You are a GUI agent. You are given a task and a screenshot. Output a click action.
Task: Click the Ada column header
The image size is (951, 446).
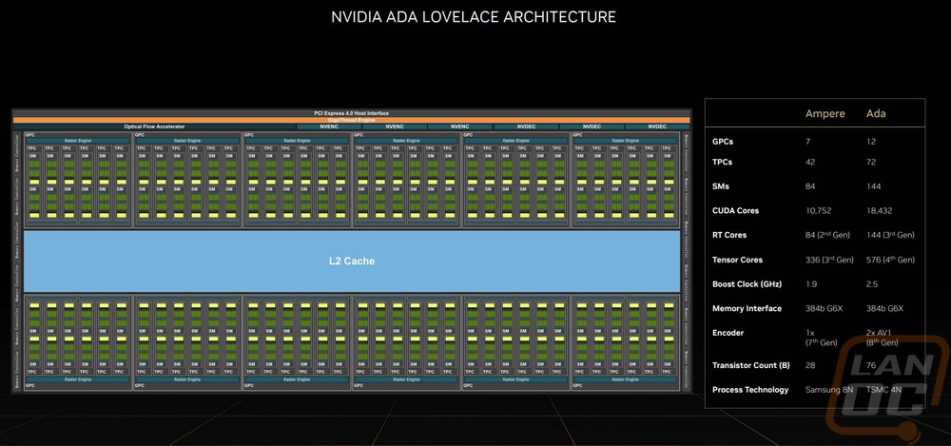876,114
